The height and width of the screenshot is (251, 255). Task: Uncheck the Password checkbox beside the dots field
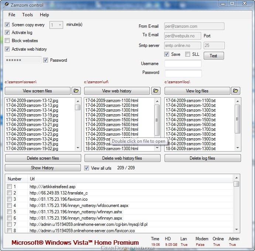click(x=45, y=60)
